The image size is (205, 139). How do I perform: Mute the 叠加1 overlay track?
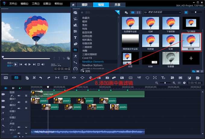pyautogui.click(x=19, y=102)
